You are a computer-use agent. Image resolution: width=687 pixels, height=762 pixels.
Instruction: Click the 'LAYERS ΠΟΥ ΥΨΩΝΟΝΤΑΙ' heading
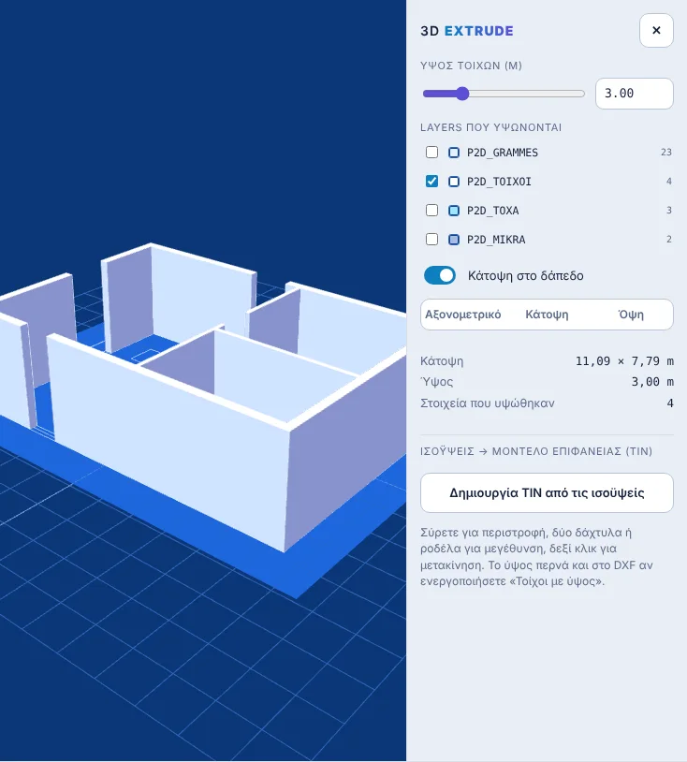point(490,127)
